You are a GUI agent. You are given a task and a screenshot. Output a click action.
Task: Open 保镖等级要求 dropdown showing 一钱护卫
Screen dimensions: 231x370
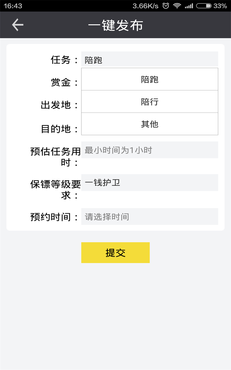pos(149,183)
